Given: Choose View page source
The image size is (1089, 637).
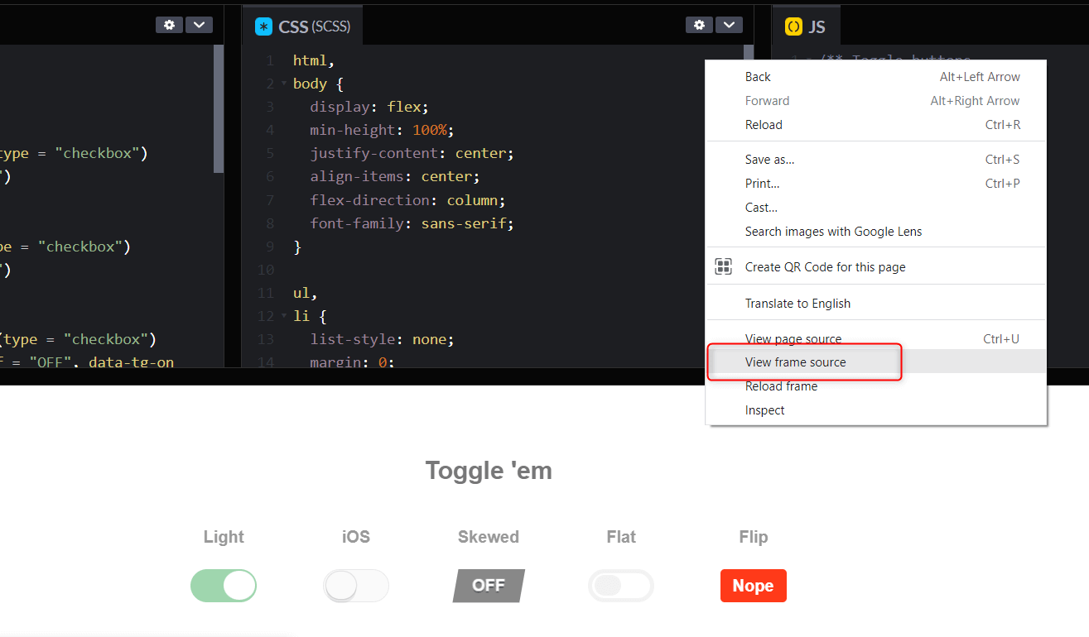Looking at the screenshot, I should coord(876,339).
